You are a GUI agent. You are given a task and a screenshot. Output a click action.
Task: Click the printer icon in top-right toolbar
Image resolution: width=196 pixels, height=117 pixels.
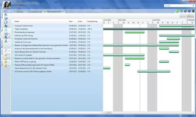tap(181, 11)
